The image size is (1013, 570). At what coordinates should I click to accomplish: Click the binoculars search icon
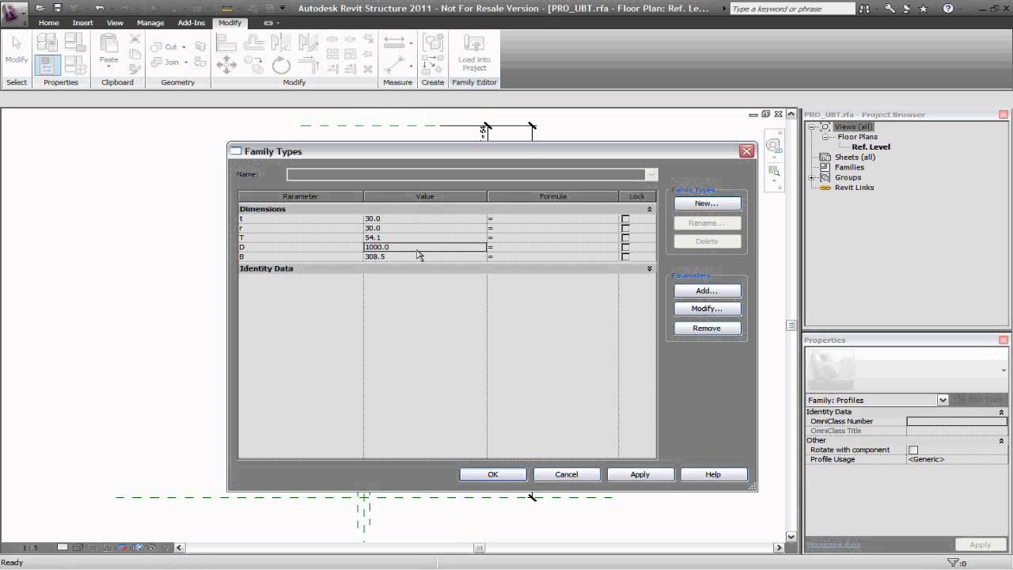[x=872, y=9]
